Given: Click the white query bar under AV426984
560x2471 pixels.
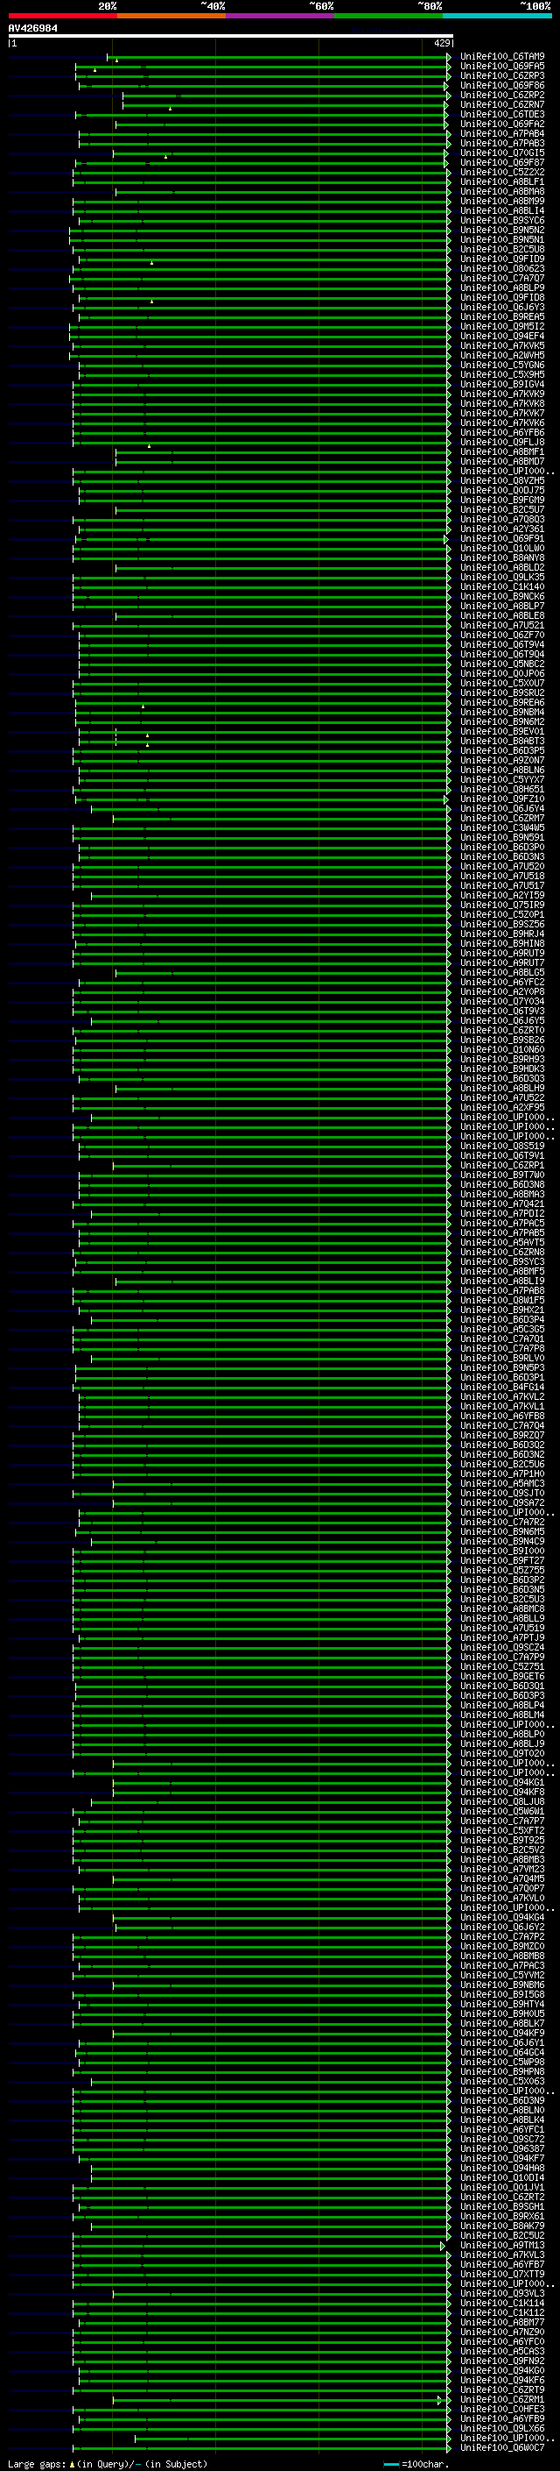Looking at the screenshot, I should pyautogui.click(x=230, y=35).
